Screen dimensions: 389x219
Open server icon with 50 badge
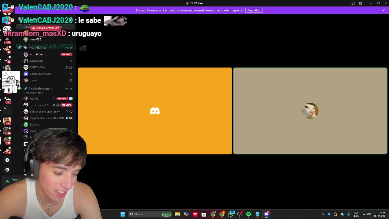click(x=7, y=130)
